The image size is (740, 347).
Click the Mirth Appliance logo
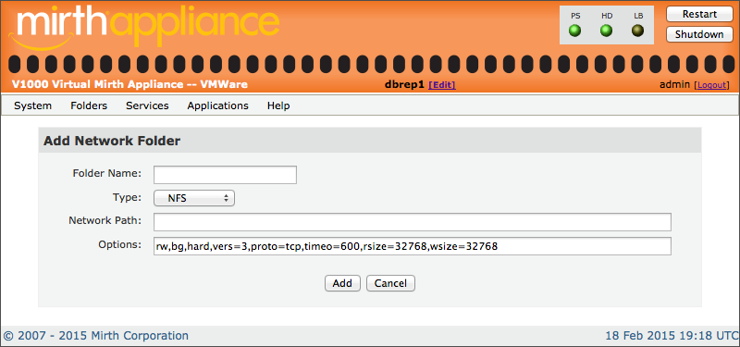145,27
